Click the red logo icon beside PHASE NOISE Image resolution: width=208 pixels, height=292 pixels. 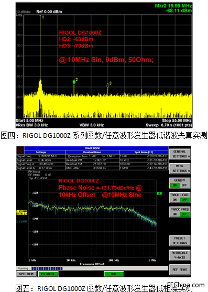20,150
